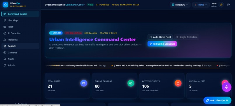This screenshot has height=106, width=235.
Task: Open Command Center in the sidebar
Action: tap(20, 14)
